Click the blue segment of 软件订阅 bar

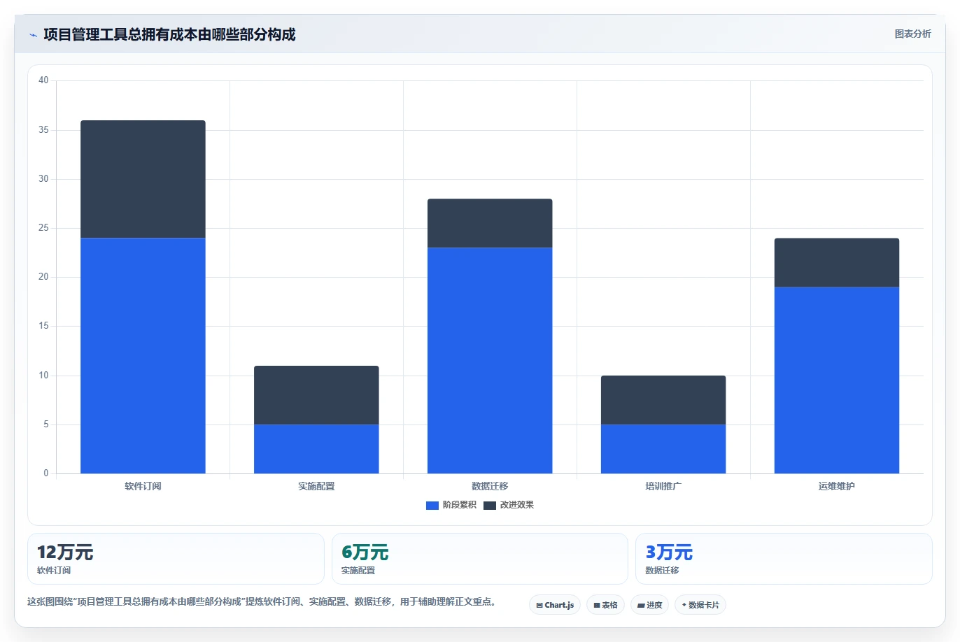click(143, 355)
